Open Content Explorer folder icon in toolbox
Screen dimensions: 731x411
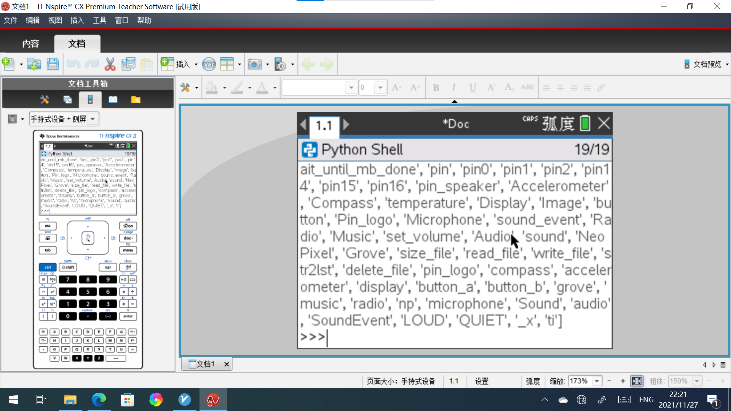coord(136,100)
